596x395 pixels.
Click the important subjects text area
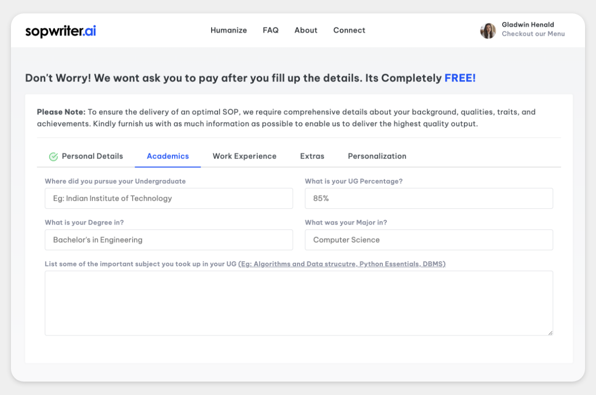pyautogui.click(x=299, y=303)
